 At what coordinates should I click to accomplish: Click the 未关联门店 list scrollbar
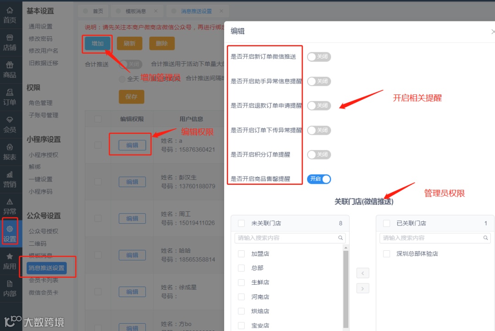(346, 289)
